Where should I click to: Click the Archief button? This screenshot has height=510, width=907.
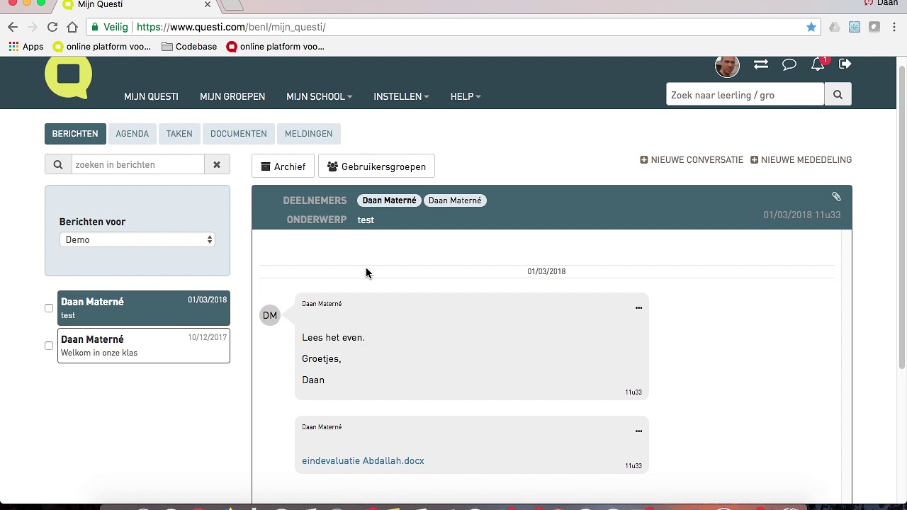tap(283, 166)
